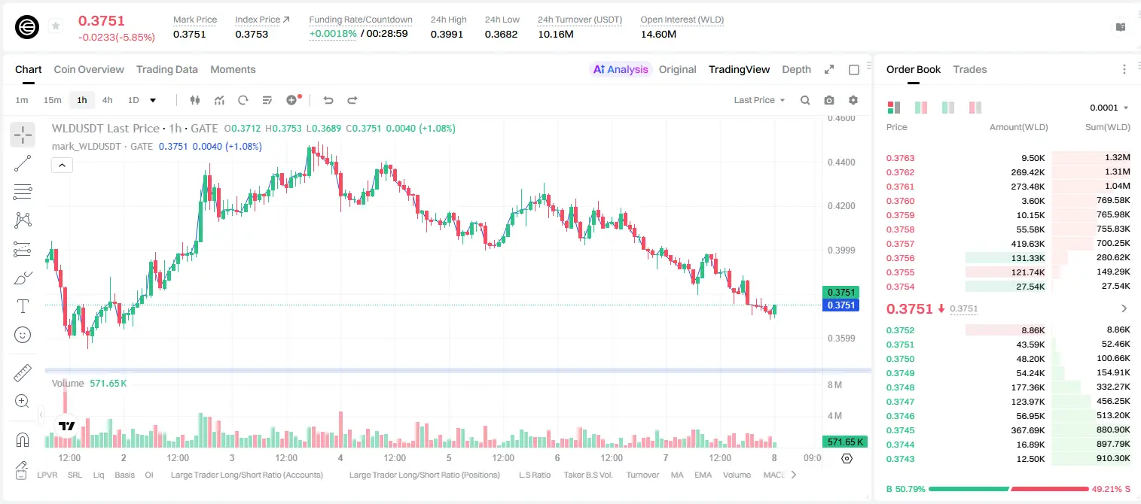Open the Coin Overview tab
The height and width of the screenshot is (504, 1141).
89,69
